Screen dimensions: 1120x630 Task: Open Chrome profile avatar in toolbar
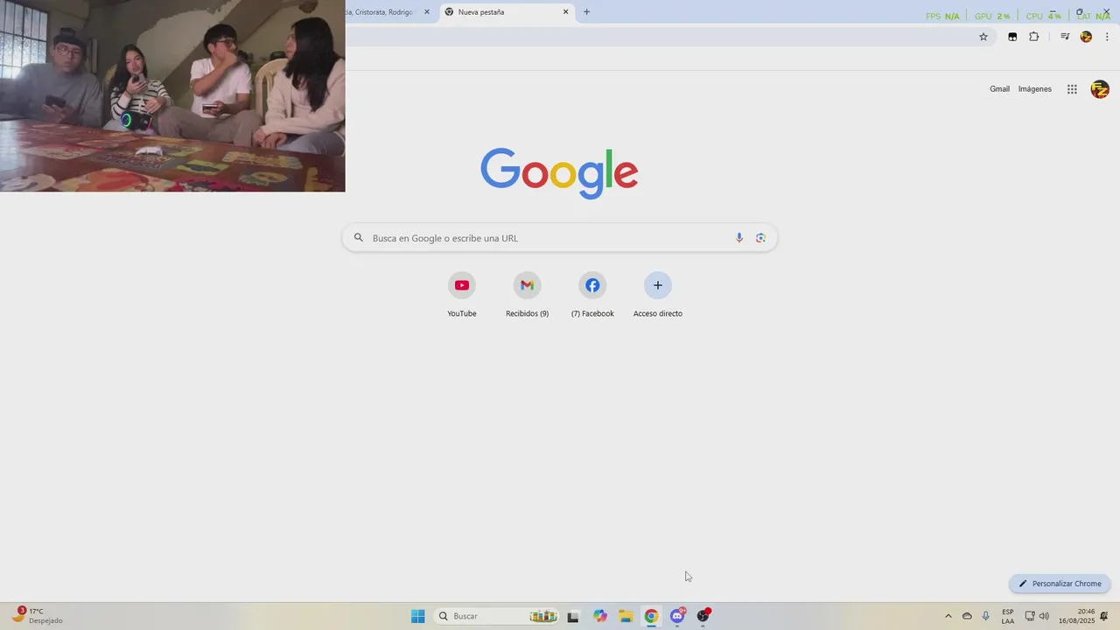1086,37
